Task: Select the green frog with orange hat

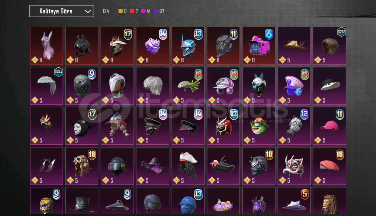Action: pyautogui.click(x=259, y=126)
